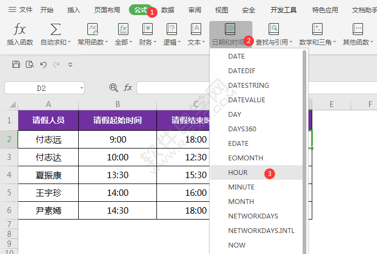
Task: Choose DATEDIF from the function list
Action: click(256, 70)
